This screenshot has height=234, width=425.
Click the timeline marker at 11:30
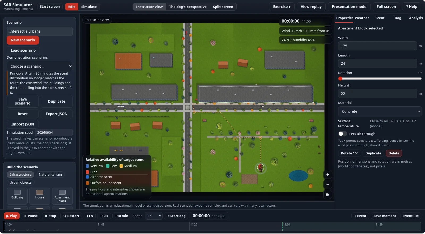(282, 226)
